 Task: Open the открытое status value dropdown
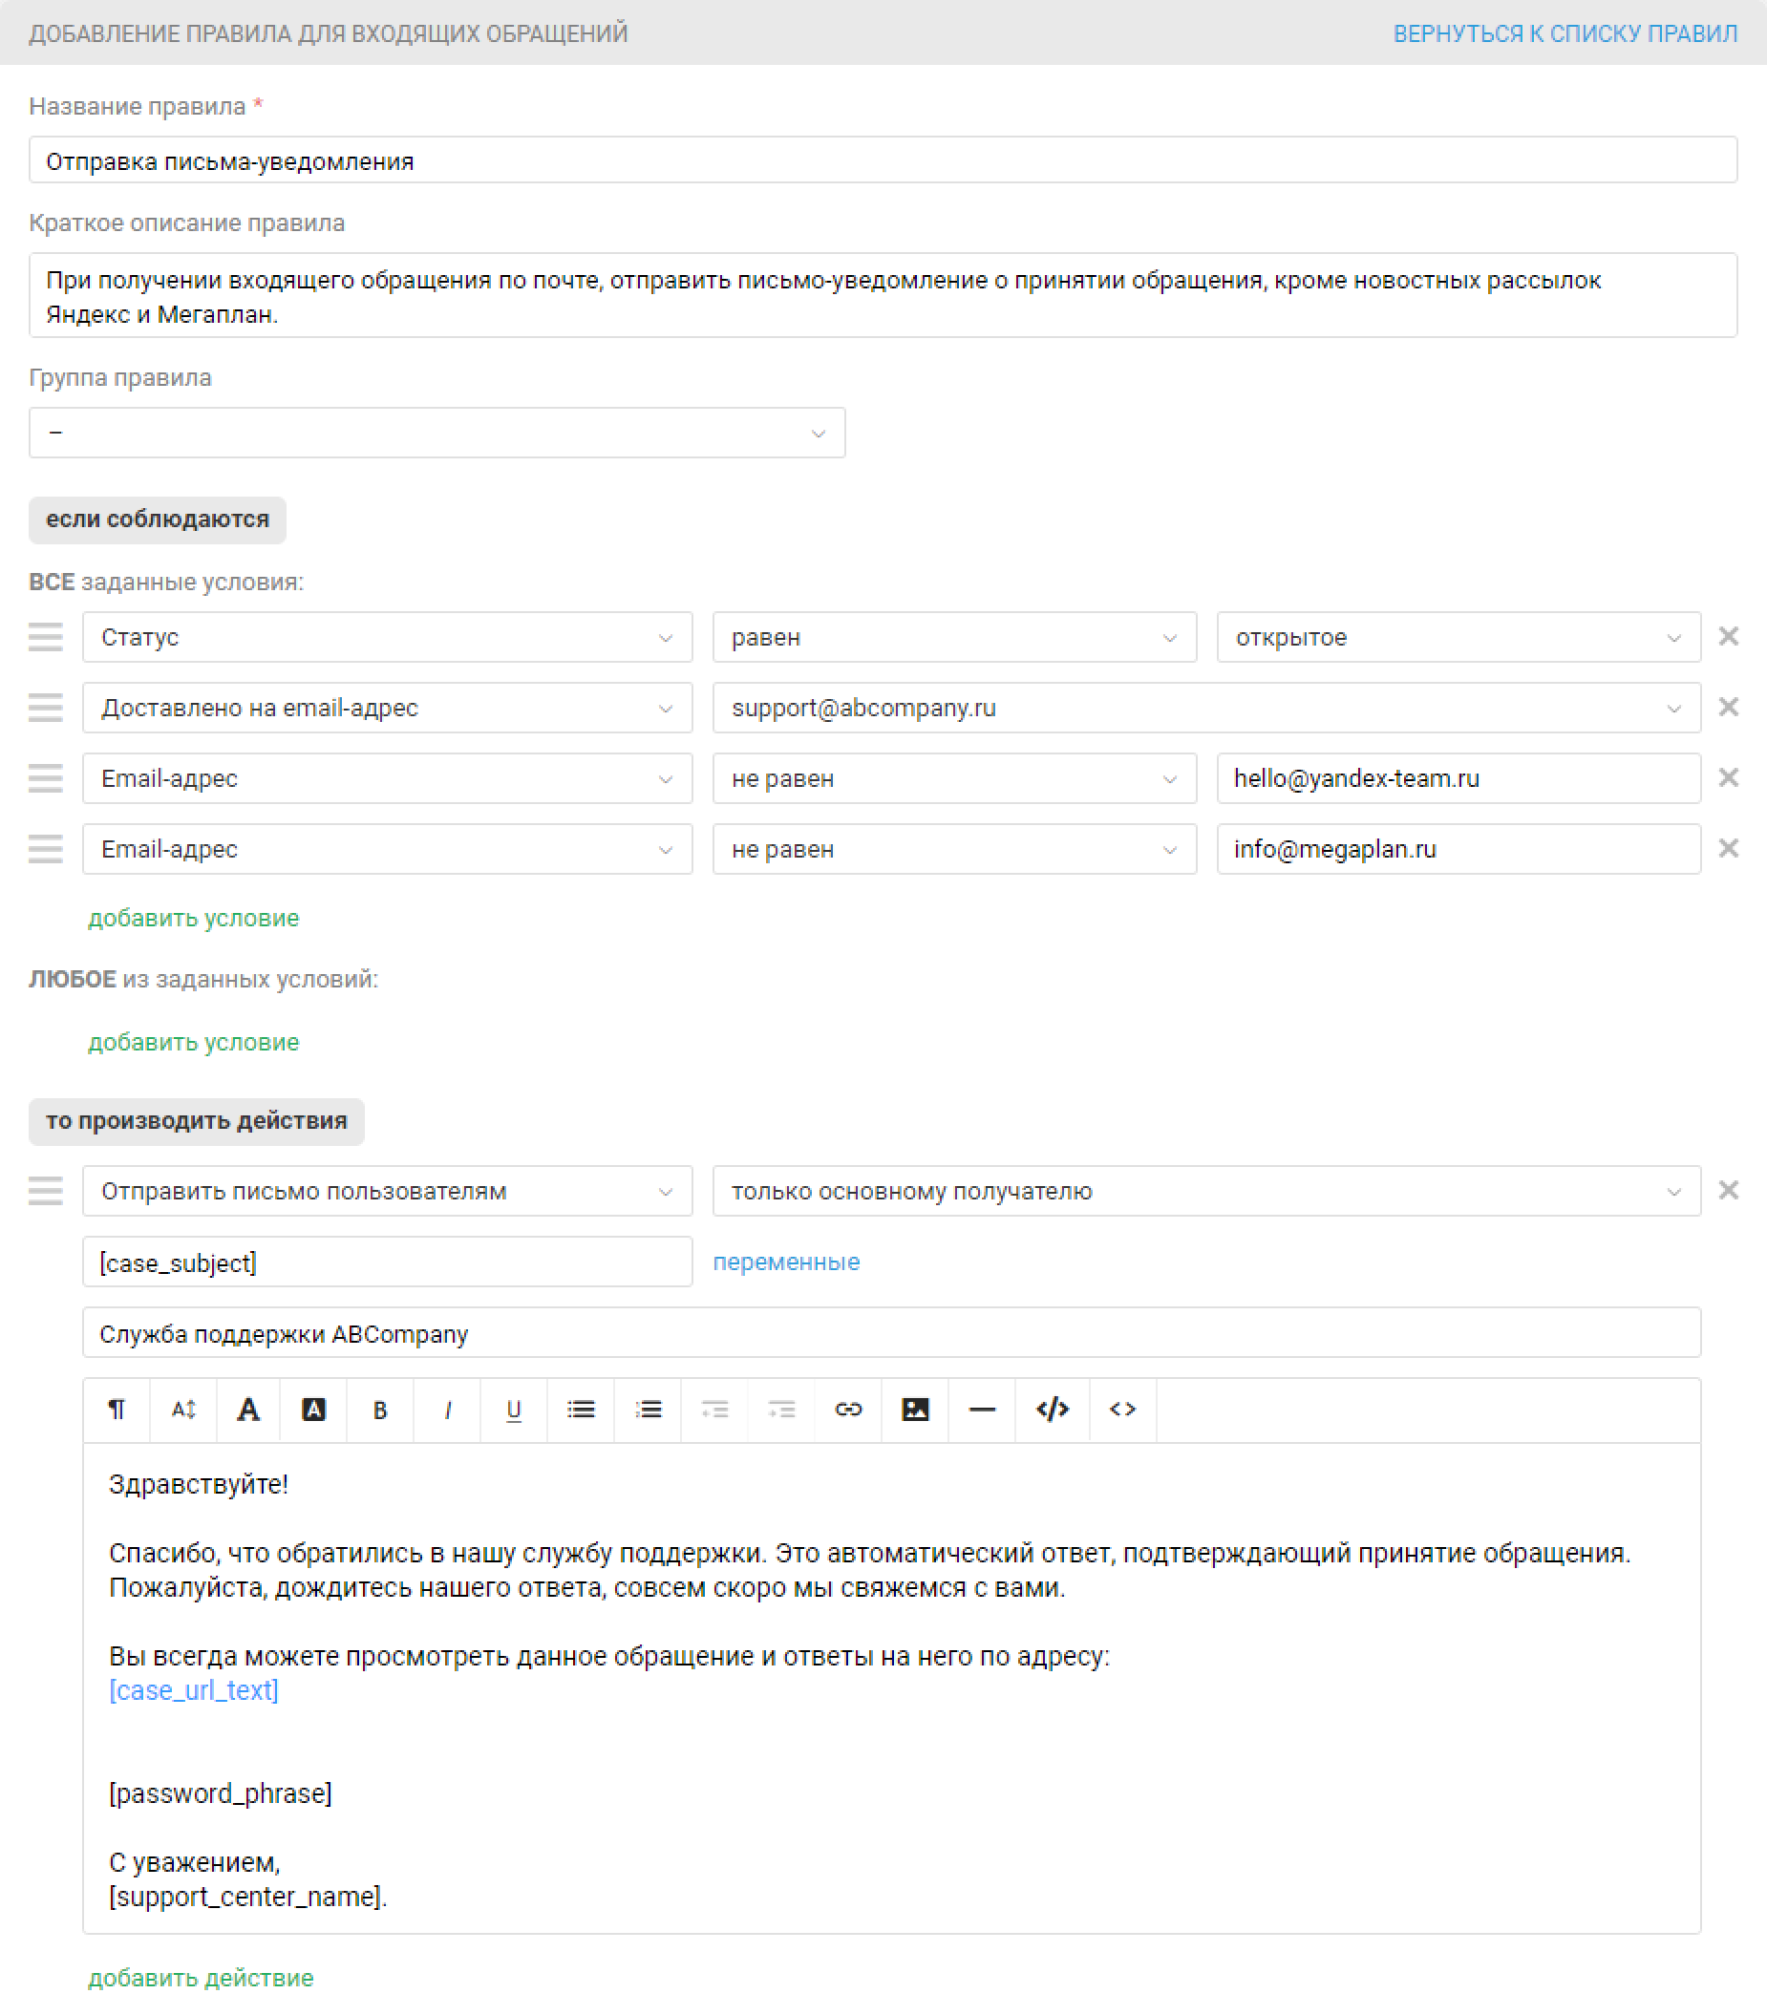[1458, 637]
